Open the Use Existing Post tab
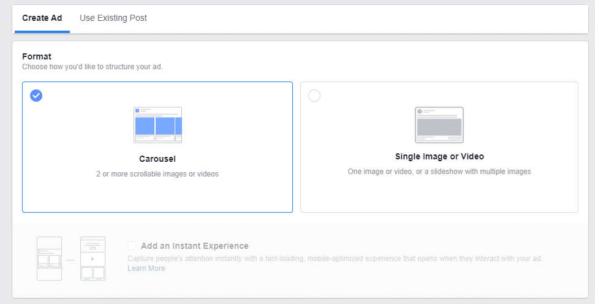The height and width of the screenshot is (304, 595). [113, 18]
